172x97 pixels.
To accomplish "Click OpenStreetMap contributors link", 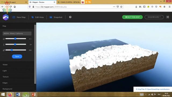I will pos(157,89).
